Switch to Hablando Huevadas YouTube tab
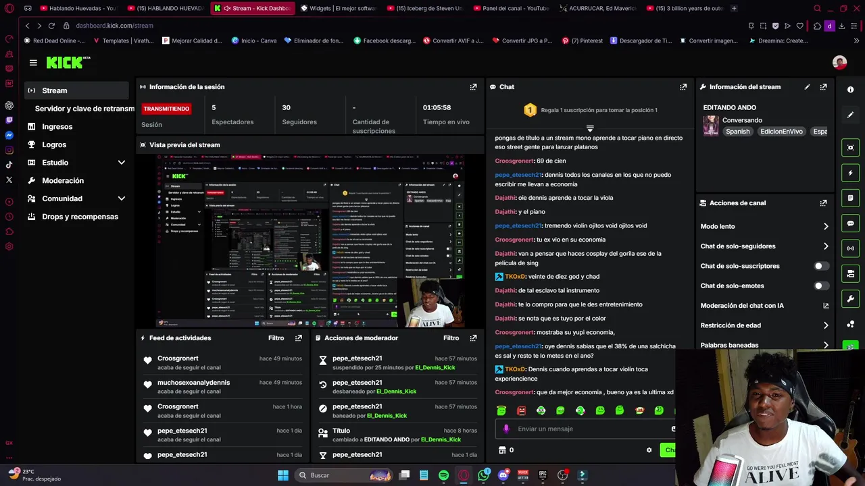The height and width of the screenshot is (486, 865). 78,8
